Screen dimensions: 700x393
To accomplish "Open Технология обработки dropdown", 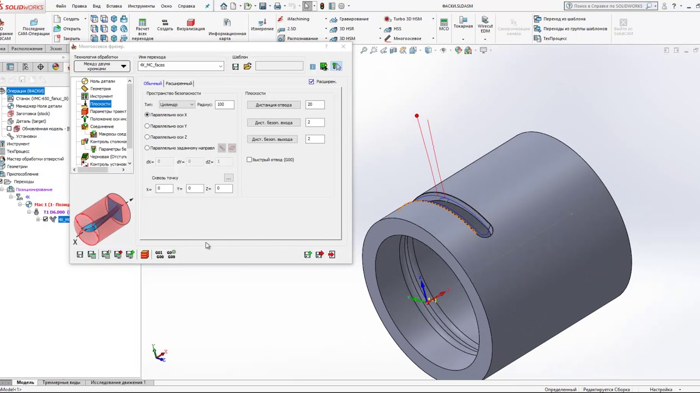I will pyautogui.click(x=102, y=67).
